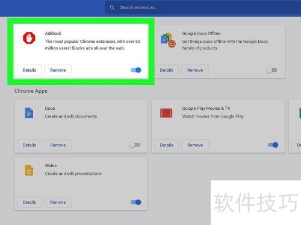Click the 'Watch movies from Google Play' text
The image size is (301, 225).
pyautogui.click(x=213, y=116)
